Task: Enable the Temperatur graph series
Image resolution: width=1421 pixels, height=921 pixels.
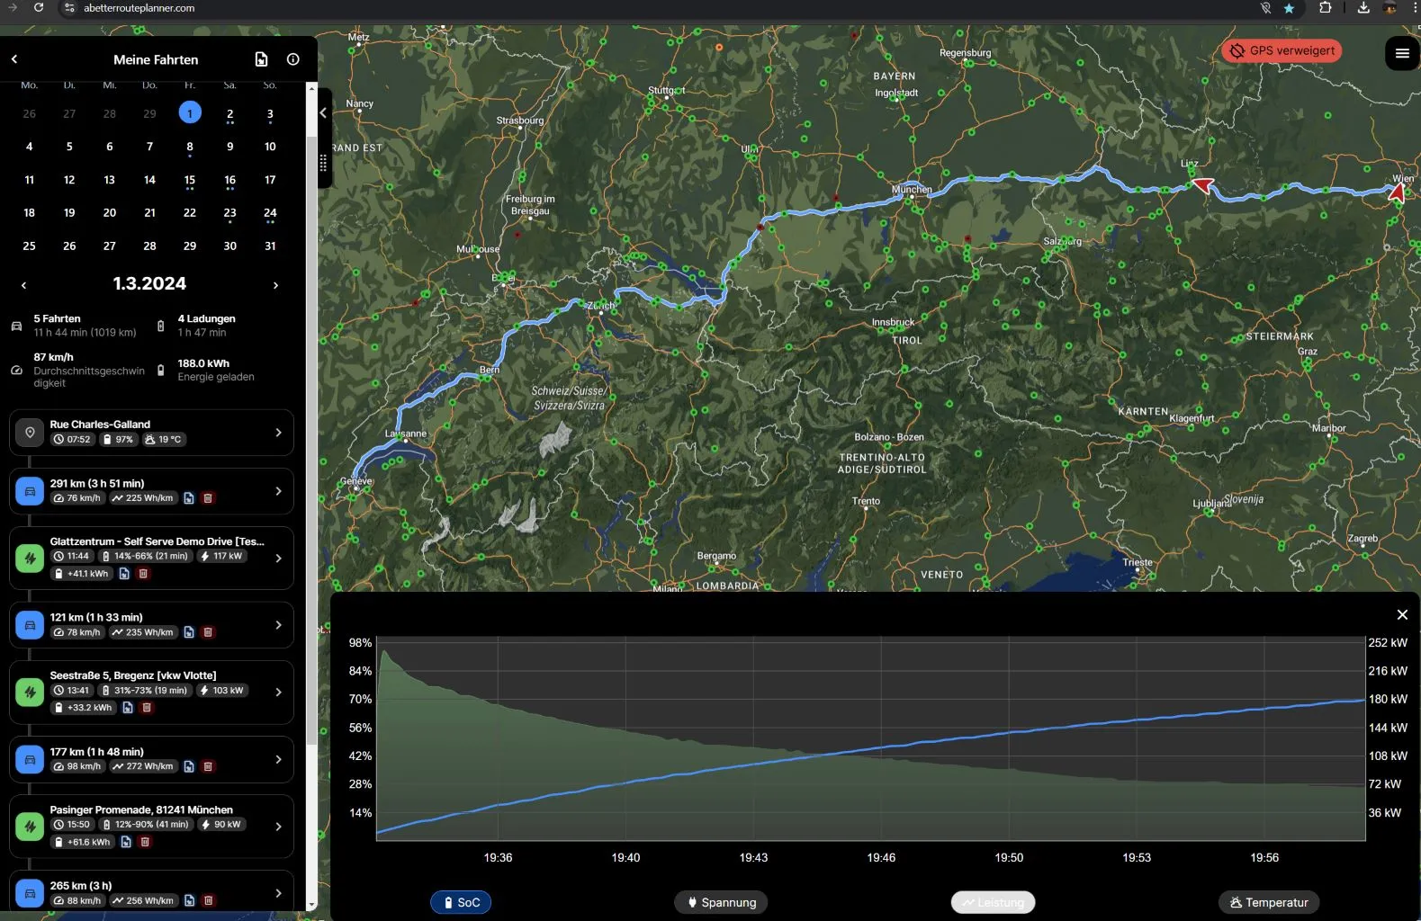Action: click(1268, 902)
